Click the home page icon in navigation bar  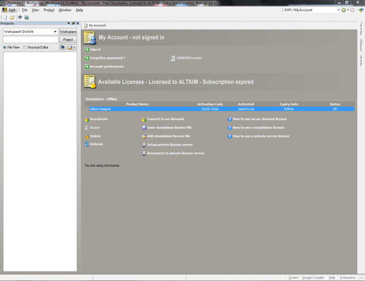[361, 10]
